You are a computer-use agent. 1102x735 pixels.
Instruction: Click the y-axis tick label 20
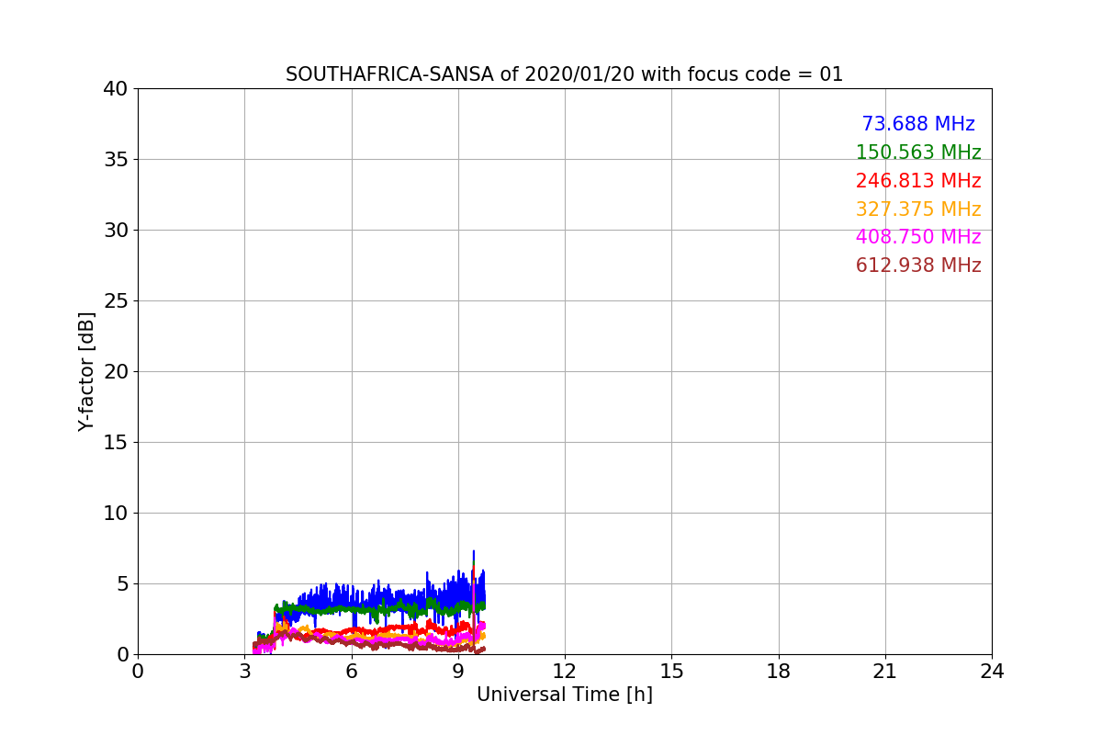116,372
